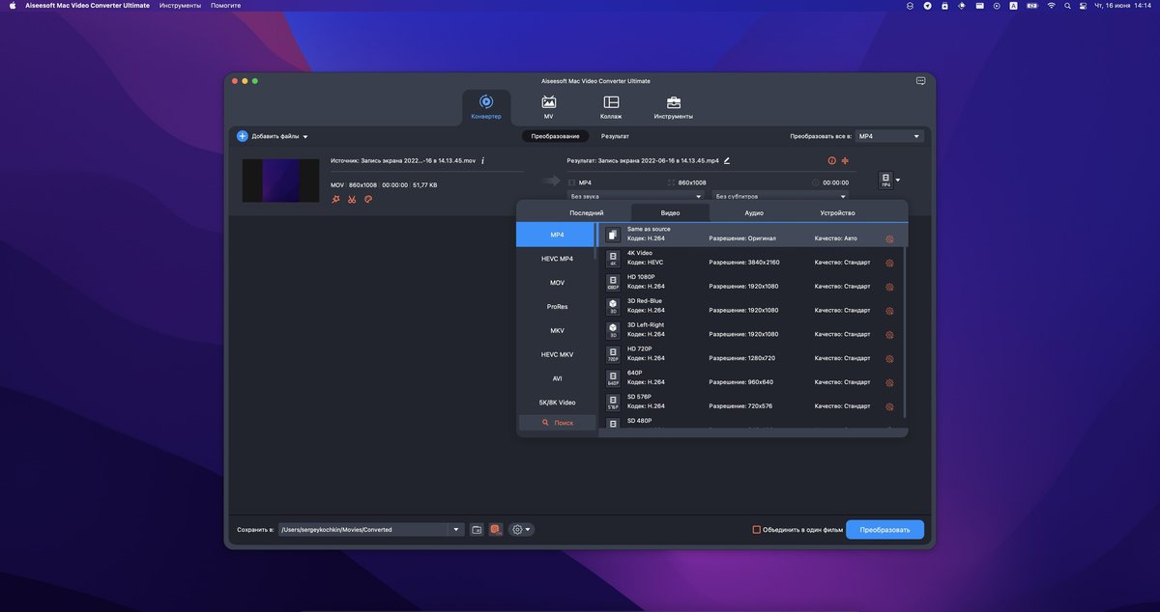The width and height of the screenshot is (1160, 612).
Task: Open settings gear for HD 1080P preset
Action: click(x=889, y=286)
